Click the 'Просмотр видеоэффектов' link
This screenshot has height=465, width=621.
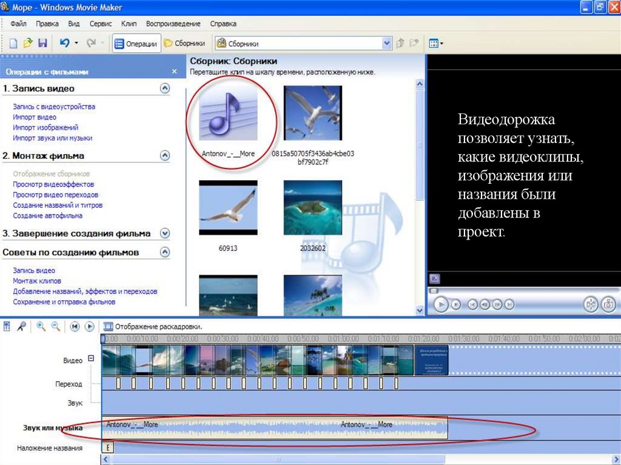53,184
